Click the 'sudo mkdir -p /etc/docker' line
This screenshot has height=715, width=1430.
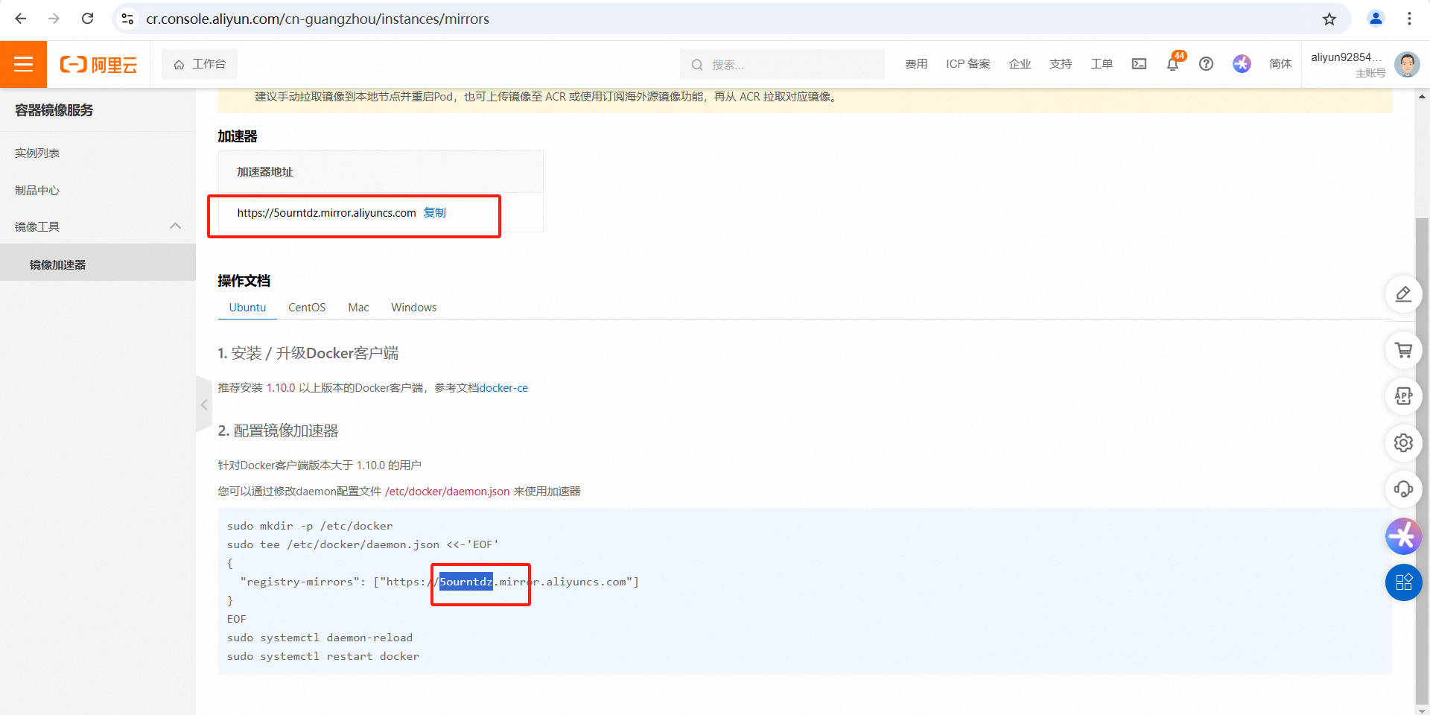[310, 526]
